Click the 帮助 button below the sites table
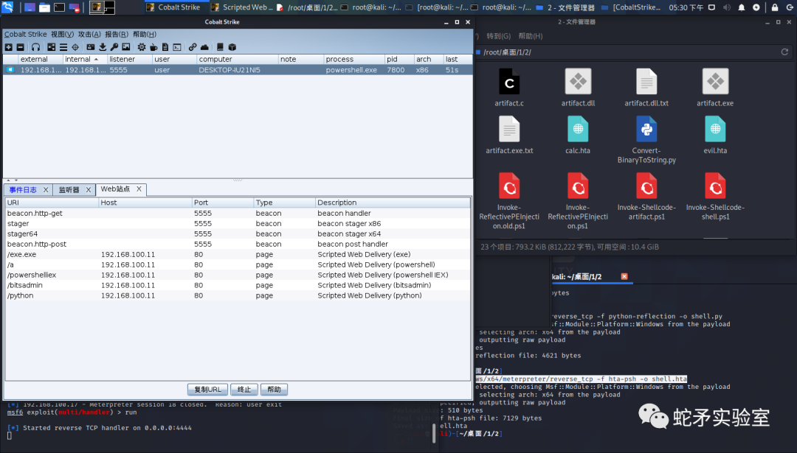797x453 pixels. tap(274, 390)
